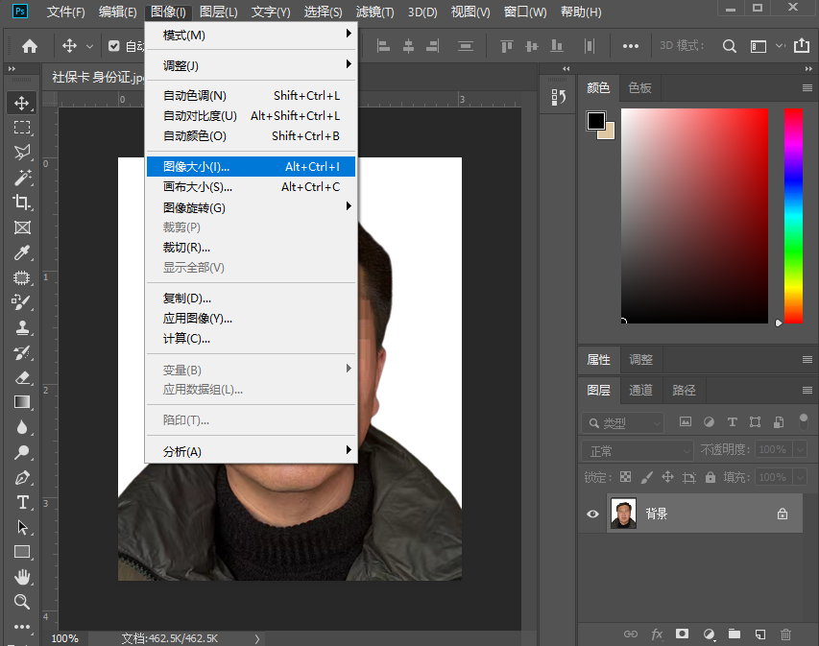The width and height of the screenshot is (819, 646).
Task: Select the Eyedropper tool
Action: pos(21,252)
